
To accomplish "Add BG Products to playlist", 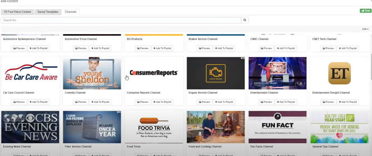I will coord(162,48).
